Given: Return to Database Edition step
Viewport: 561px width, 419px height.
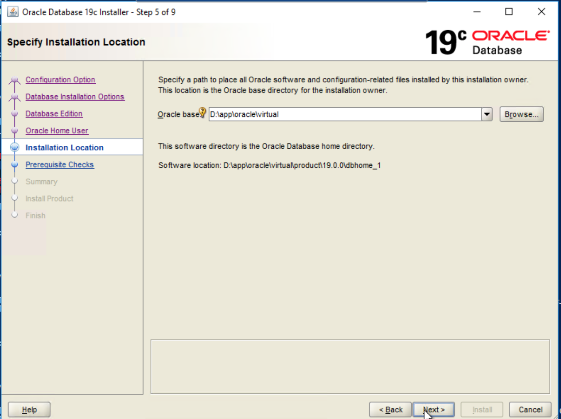Looking at the screenshot, I should click(54, 114).
